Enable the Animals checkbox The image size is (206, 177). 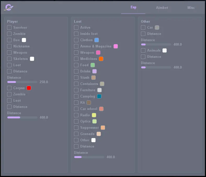tap(143, 50)
